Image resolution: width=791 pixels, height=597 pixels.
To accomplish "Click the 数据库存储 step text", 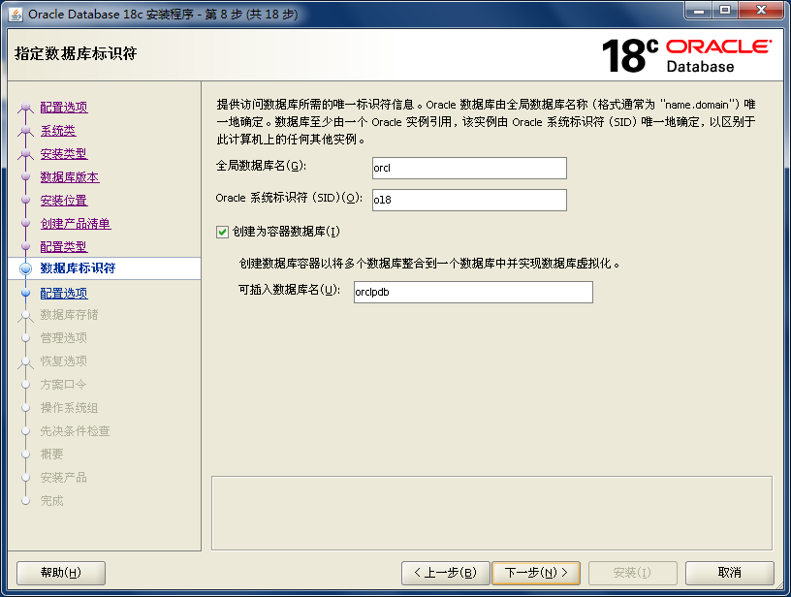I will (x=69, y=315).
